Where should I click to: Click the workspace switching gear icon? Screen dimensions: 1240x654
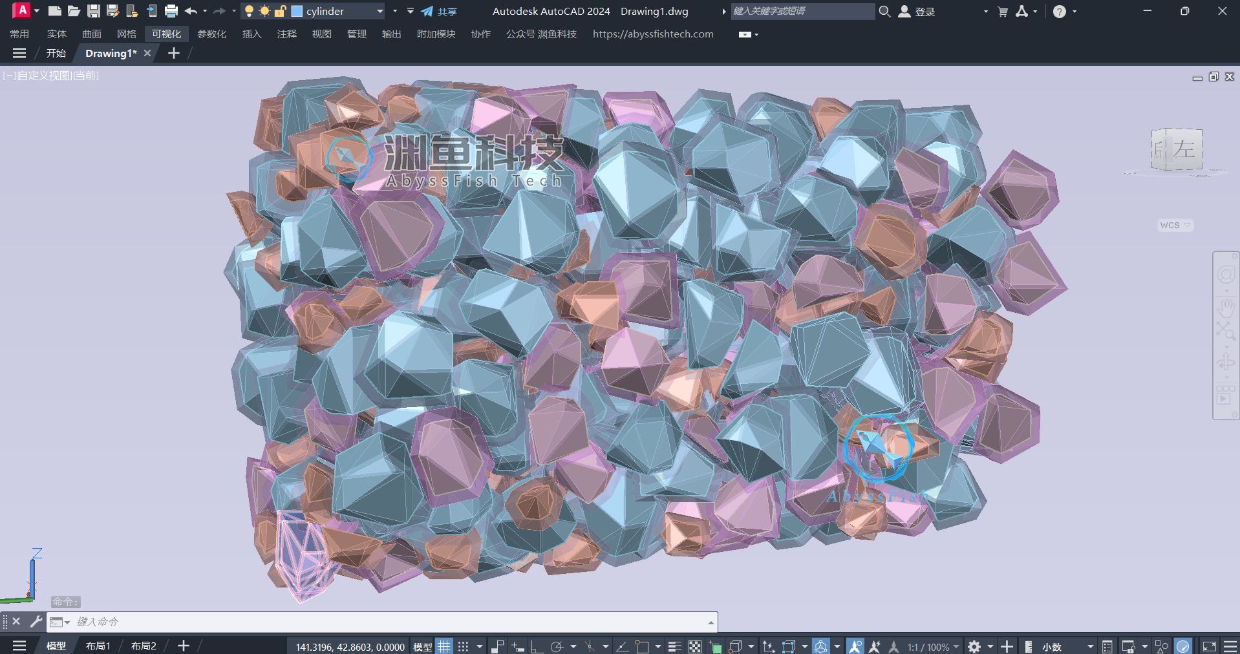point(974,646)
